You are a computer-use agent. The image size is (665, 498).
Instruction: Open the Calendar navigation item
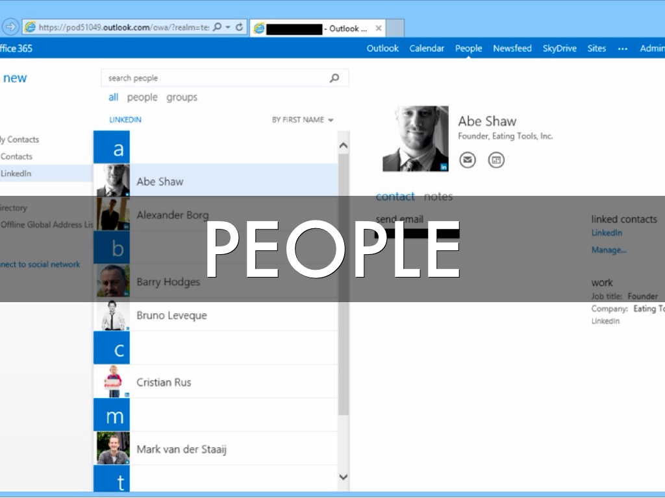point(427,49)
